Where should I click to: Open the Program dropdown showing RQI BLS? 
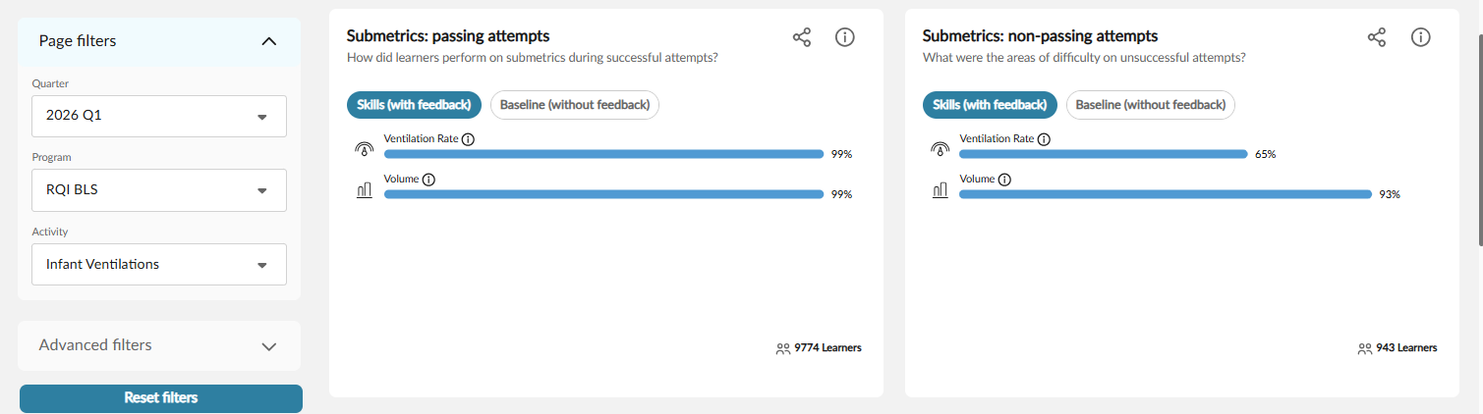(x=159, y=190)
